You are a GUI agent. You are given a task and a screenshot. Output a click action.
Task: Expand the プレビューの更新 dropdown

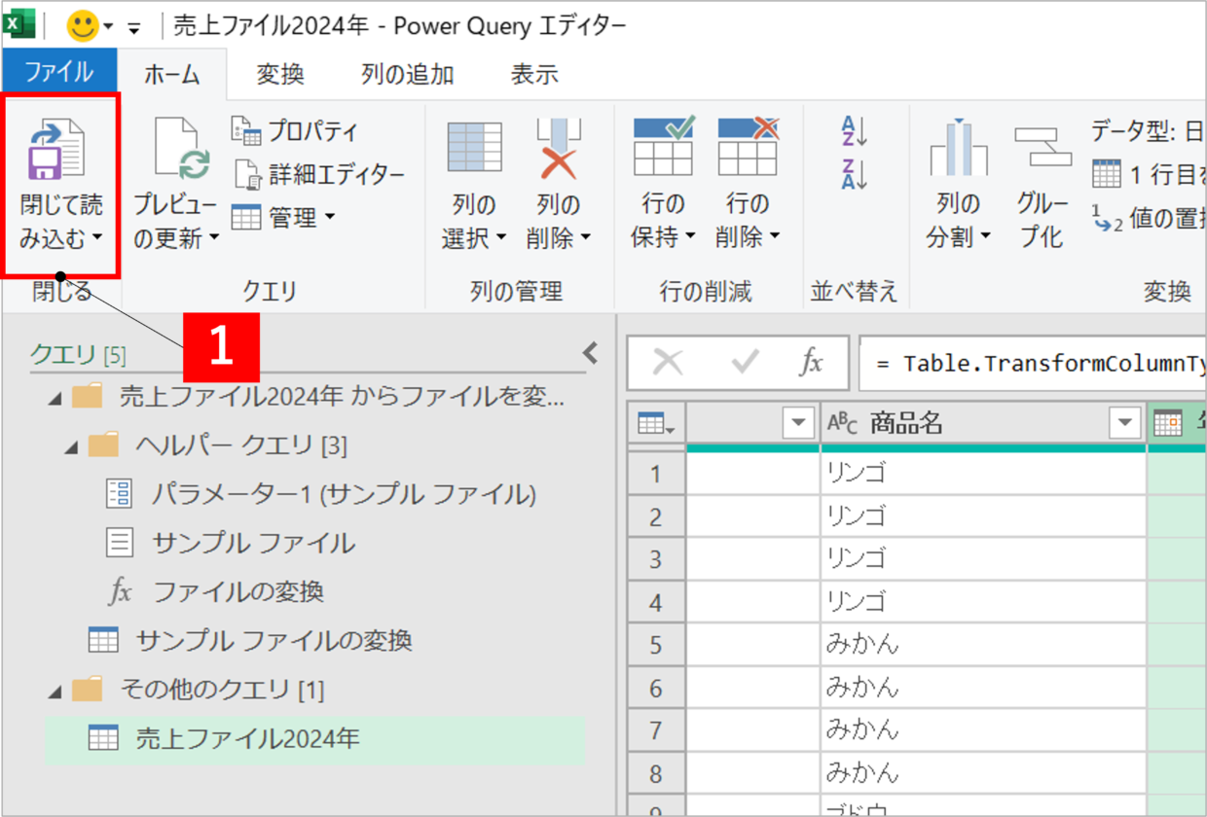(x=214, y=236)
